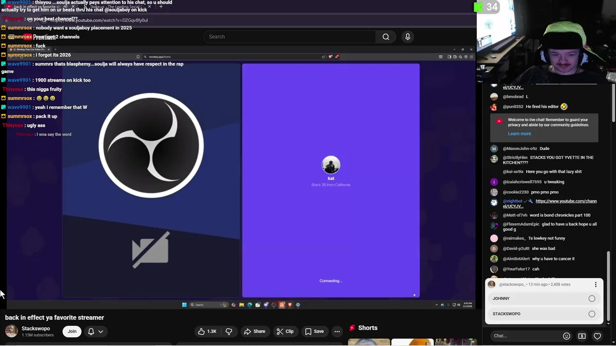The width and height of the screenshot is (616, 346).
Task: Click the streamed taskbar clock
Action: (x=468, y=305)
